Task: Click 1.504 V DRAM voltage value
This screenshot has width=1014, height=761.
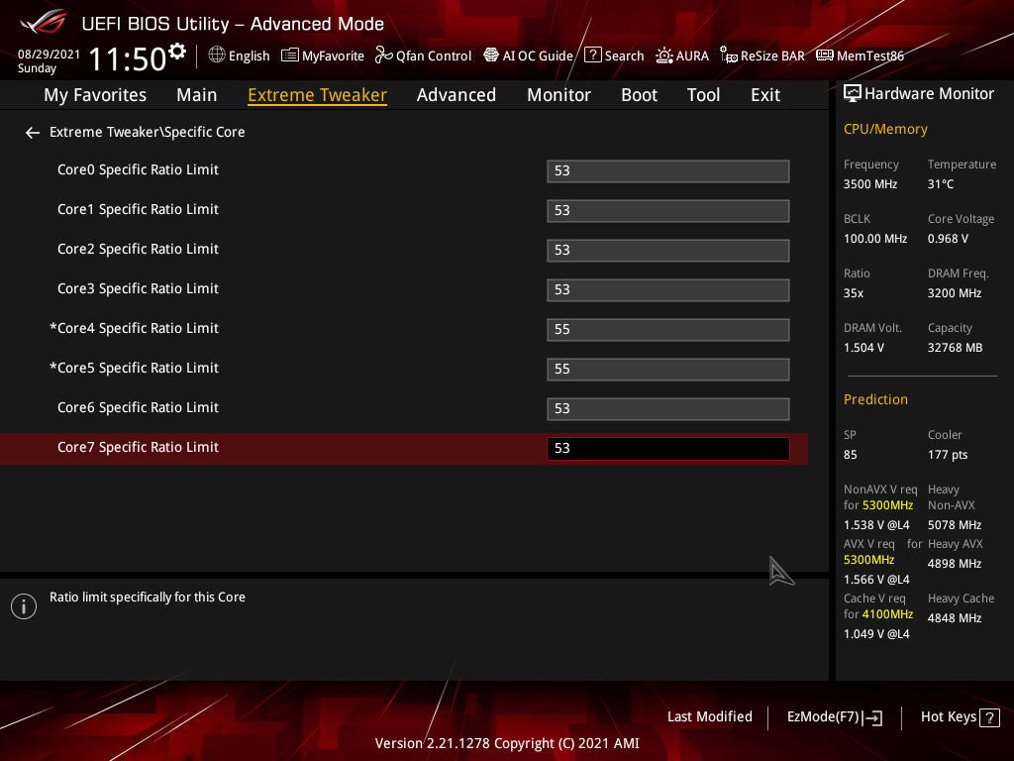Action: [x=863, y=348]
